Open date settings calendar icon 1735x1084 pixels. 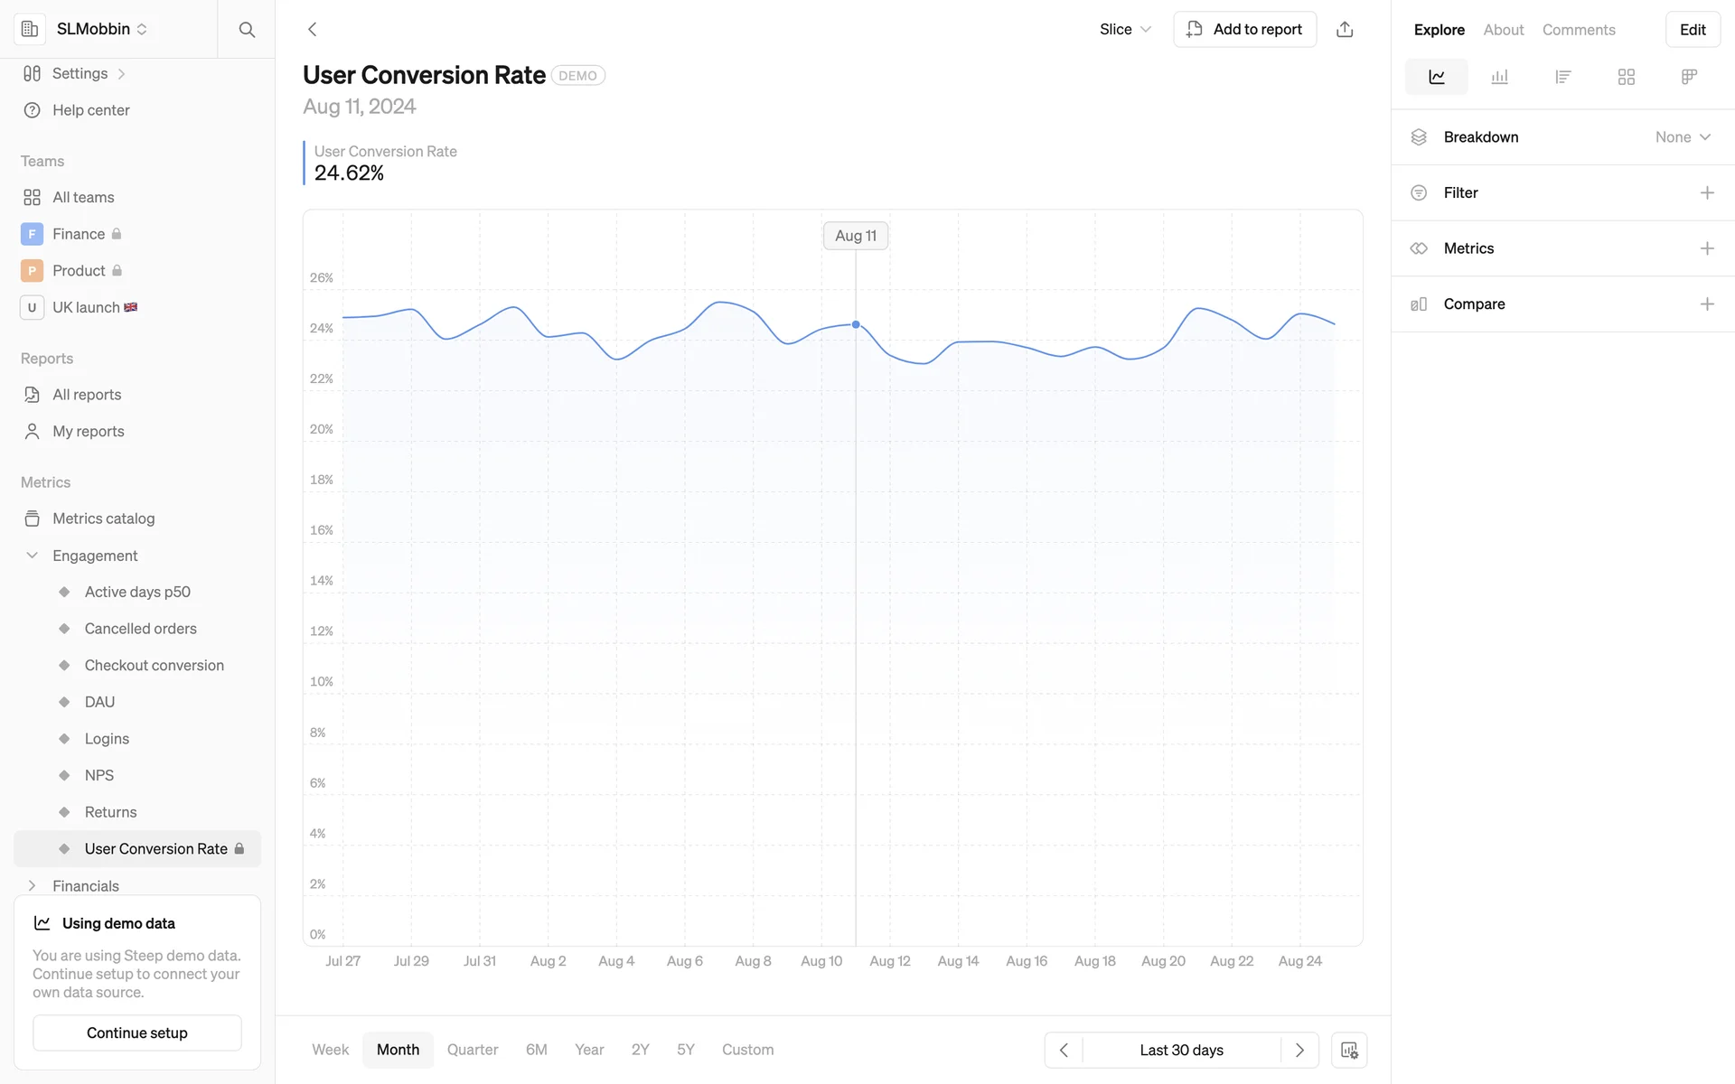[x=1348, y=1050]
